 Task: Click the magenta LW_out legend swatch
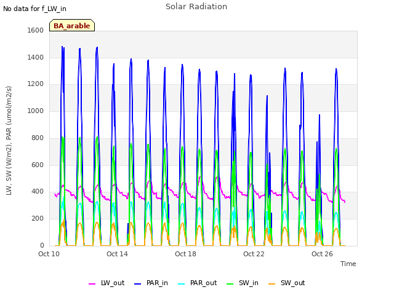[x=92, y=284]
